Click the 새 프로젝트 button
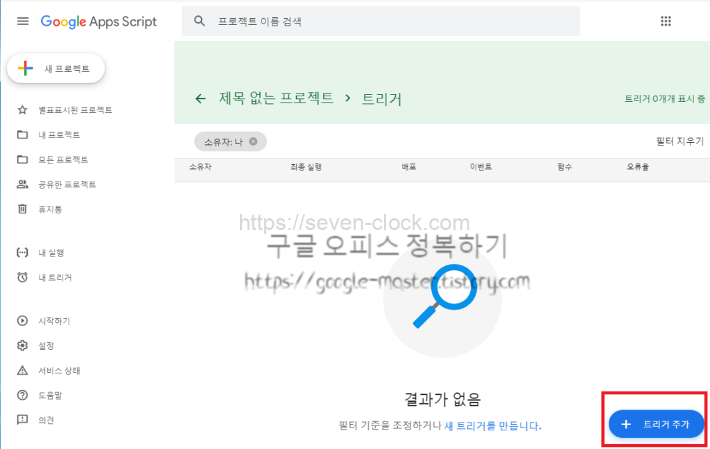This screenshot has height=449, width=710. tap(56, 69)
